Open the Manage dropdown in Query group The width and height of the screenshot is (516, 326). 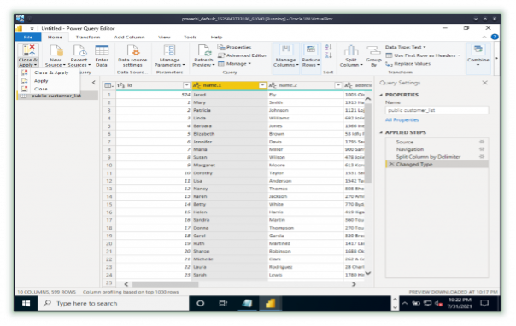tap(235, 64)
